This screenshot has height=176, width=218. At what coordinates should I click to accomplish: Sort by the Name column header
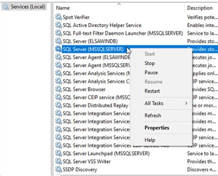coord(63,8)
